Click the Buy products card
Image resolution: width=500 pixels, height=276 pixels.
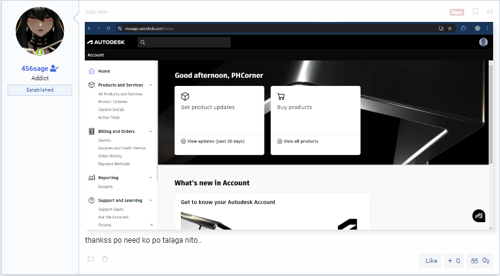[316, 120]
